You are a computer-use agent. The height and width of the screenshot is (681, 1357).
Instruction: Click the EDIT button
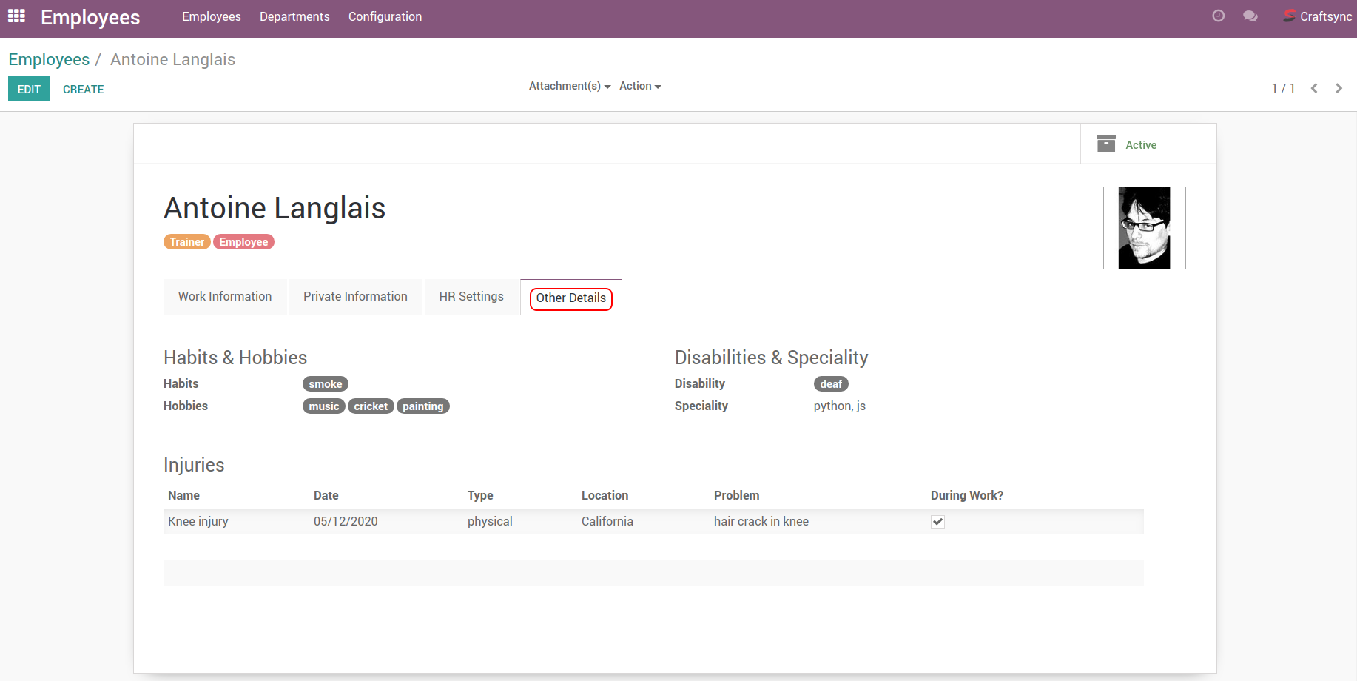coord(29,89)
